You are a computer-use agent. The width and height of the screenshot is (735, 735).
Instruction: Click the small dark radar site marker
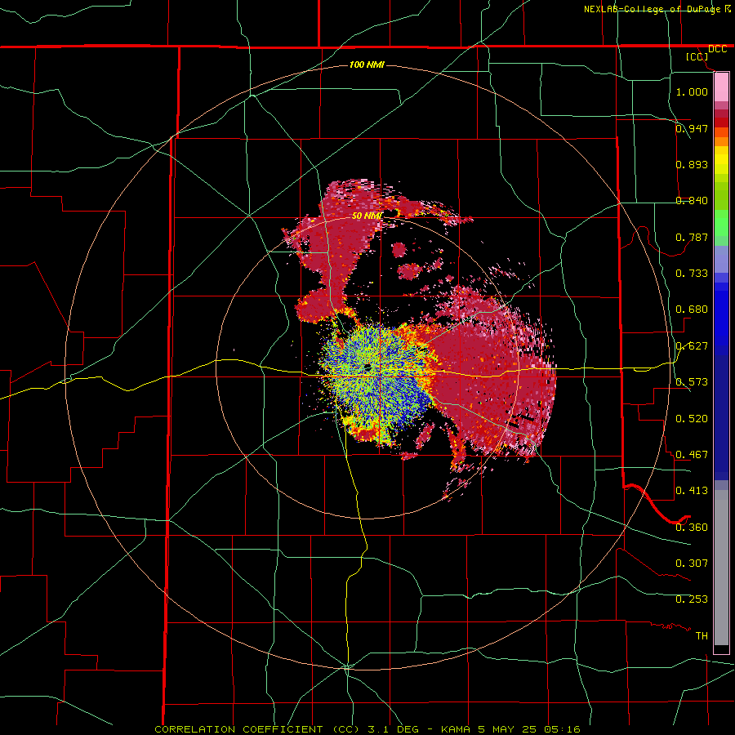[x=367, y=367]
